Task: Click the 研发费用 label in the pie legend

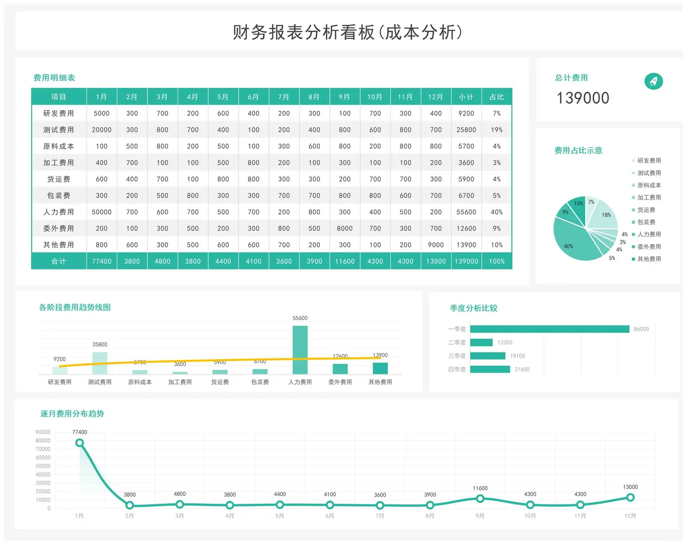Action: click(x=649, y=161)
